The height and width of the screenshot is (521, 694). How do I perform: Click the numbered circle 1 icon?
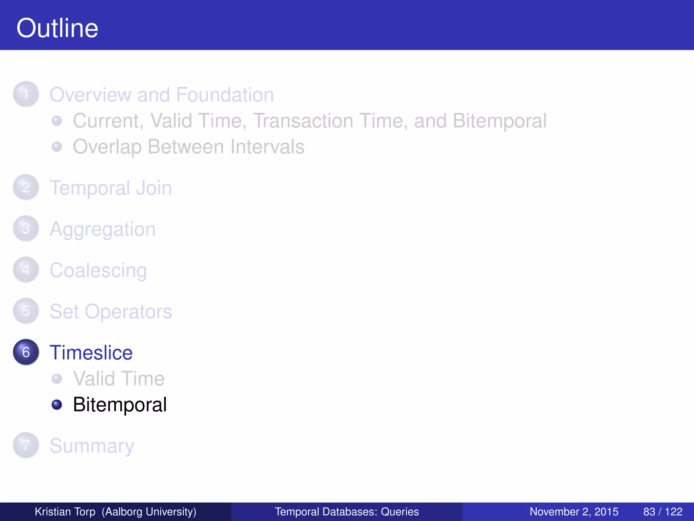(x=26, y=94)
